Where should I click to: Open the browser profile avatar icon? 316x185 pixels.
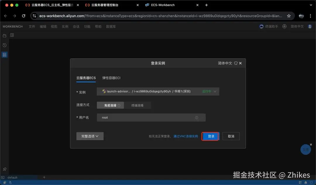tap(301, 16)
